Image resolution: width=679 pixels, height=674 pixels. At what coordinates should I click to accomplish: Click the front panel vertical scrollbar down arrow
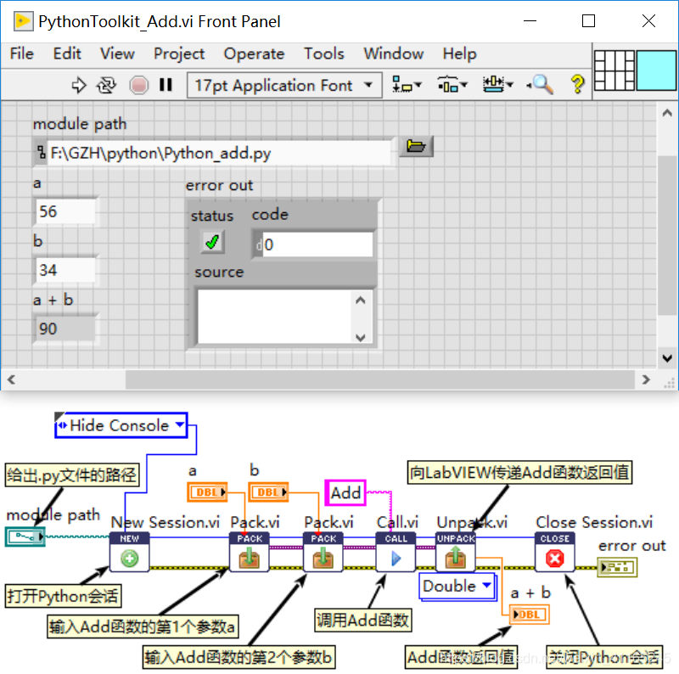667,358
